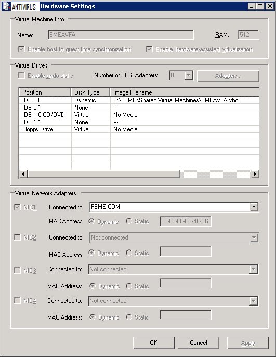The height and width of the screenshot is (358, 276).
Task: Click the virtual machine Name field
Action: (x=121, y=35)
